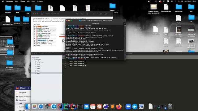198x111 pixels.
Task: Click zoom out icon in Preview toolbar
Action: click(77, 14)
